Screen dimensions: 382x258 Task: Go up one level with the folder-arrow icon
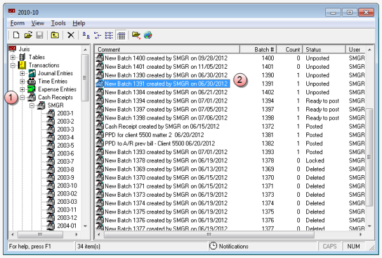pos(55,35)
